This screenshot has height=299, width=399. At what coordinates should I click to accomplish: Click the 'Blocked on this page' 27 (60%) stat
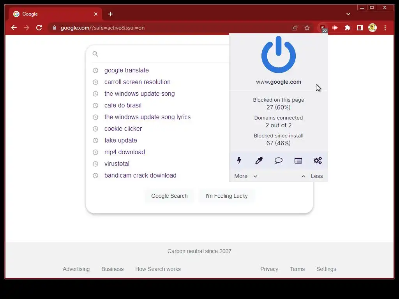[278, 104]
